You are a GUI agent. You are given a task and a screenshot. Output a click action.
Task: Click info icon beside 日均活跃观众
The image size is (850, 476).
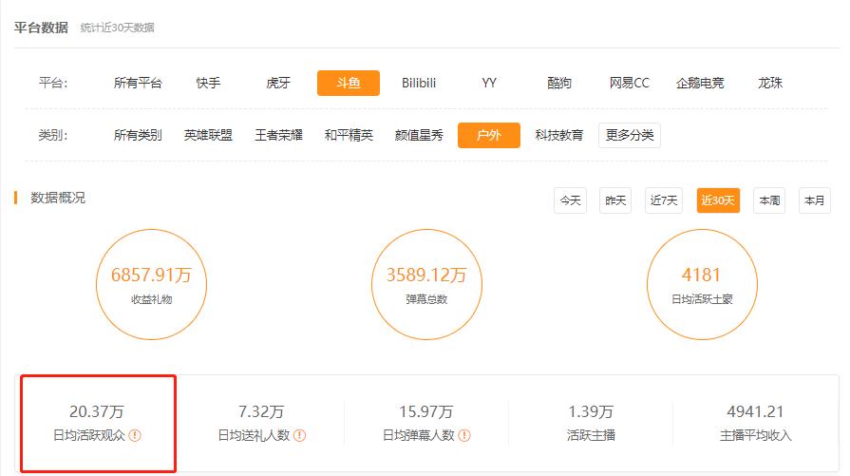tap(135, 436)
